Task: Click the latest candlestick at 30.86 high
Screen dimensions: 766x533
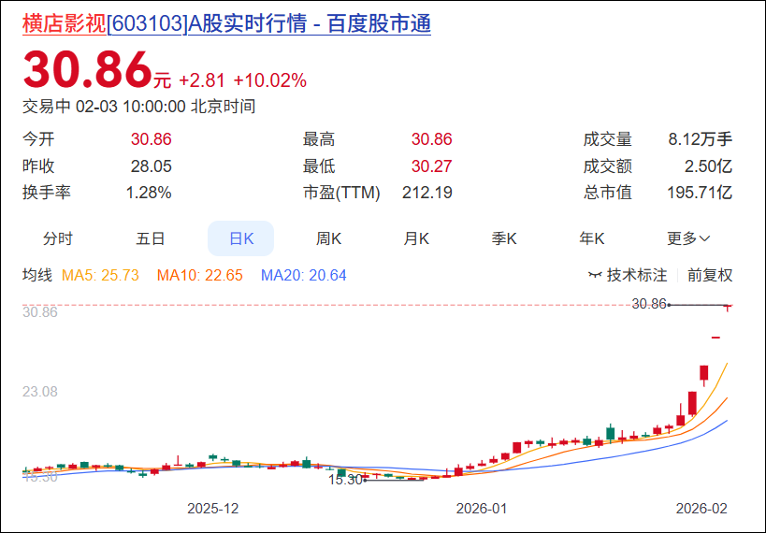Action: pyautogui.click(x=728, y=308)
